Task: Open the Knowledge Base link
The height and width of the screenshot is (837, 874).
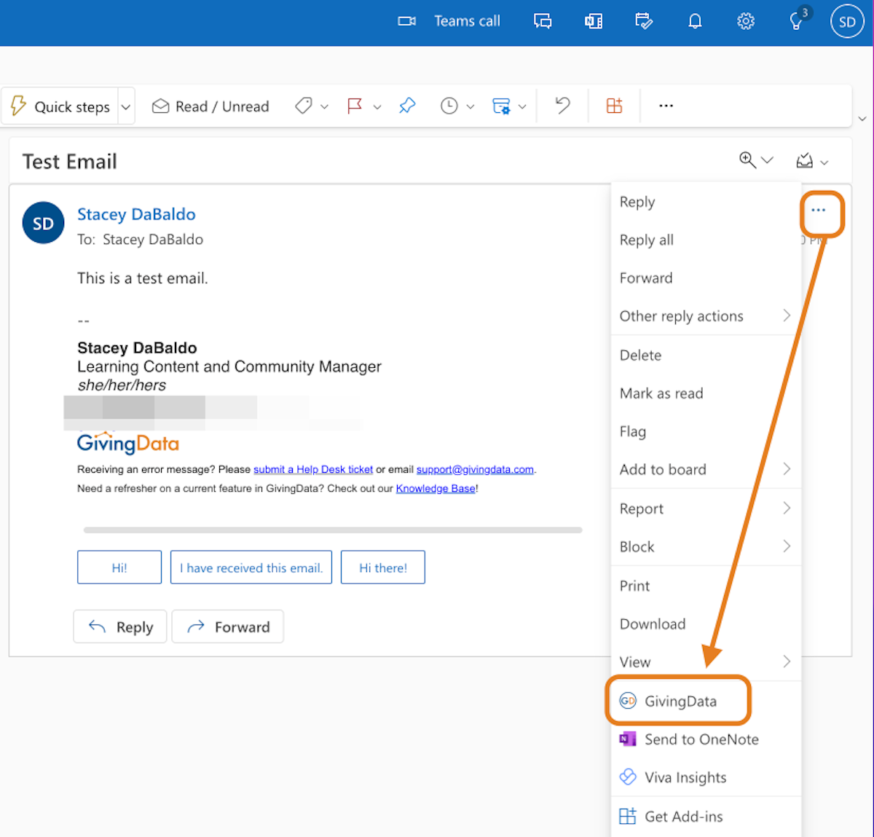Action: coord(436,489)
